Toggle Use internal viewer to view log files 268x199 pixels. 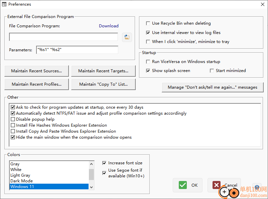pyautogui.click(x=148, y=33)
